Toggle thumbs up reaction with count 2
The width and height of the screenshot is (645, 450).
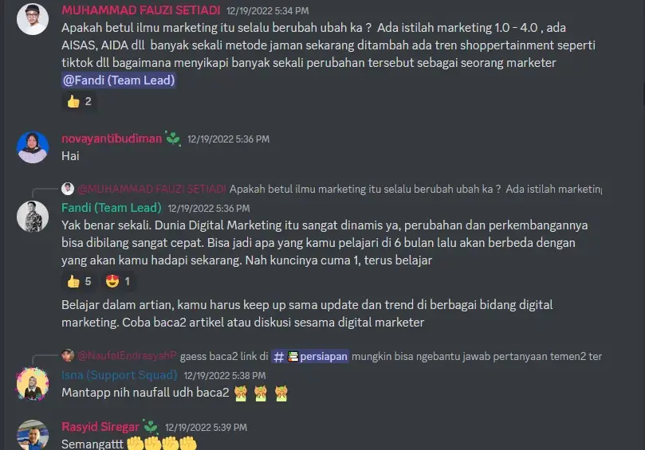coord(80,101)
